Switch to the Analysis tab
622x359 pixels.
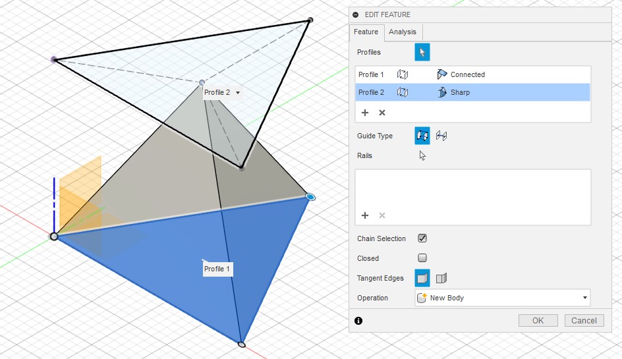click(402, 32)
